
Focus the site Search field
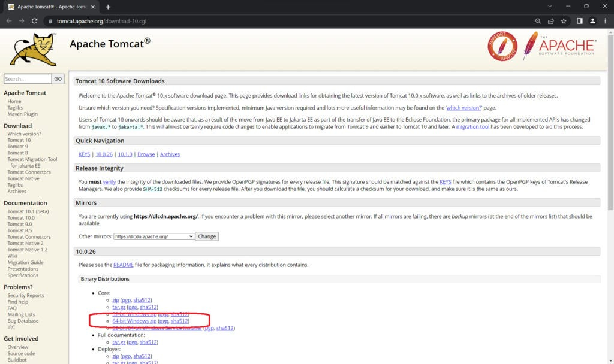(28, 78)
